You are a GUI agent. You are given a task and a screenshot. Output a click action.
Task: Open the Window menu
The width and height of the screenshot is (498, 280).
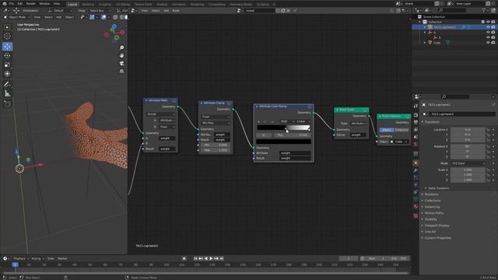(x=44, y=3)
